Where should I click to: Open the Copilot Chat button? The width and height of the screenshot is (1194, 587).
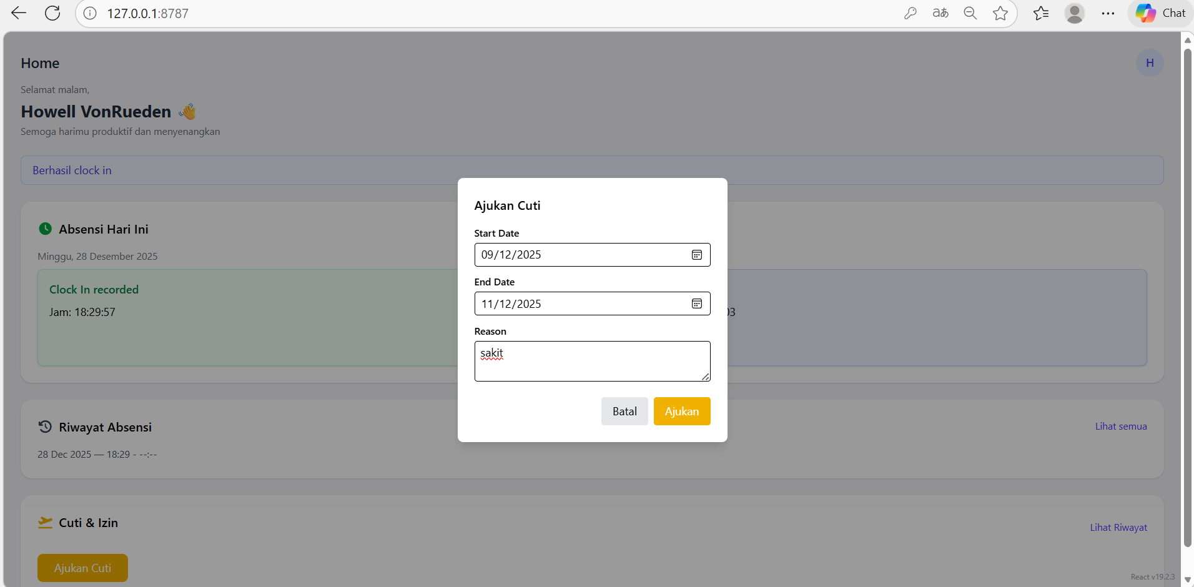(1160, 13)
